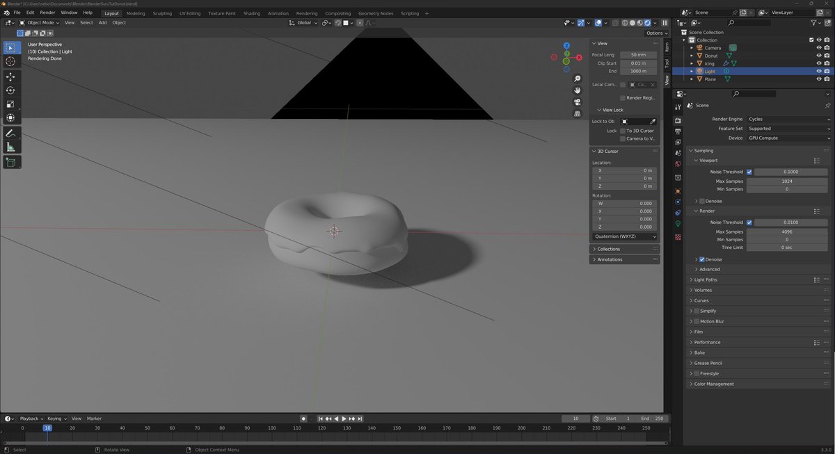The height and width of the screenshot is (454, 835).
Task: Open the Render Engine dropdown
Action: 788,119
